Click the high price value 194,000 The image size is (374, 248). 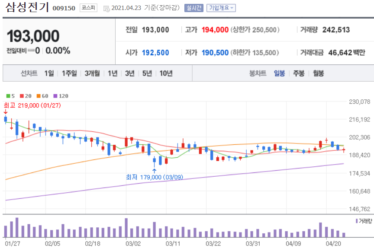(x=215, y=30)
